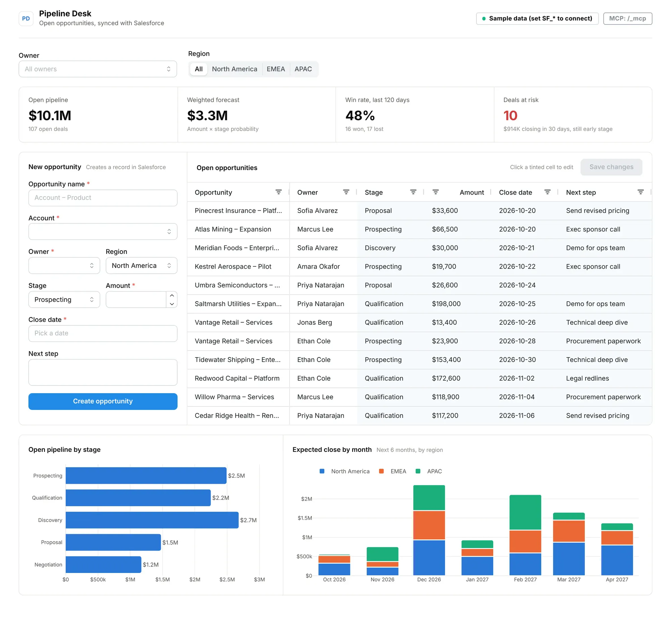Focus the Next step text area
Screen dimensions: 671x627
coord(103,373)
